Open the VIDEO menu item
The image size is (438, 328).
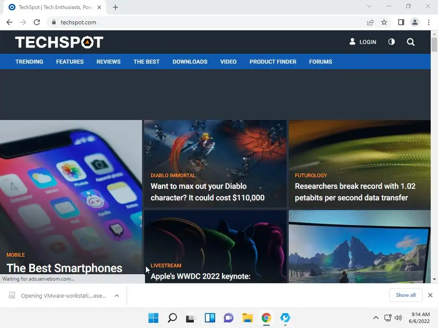tap(228, 61)
